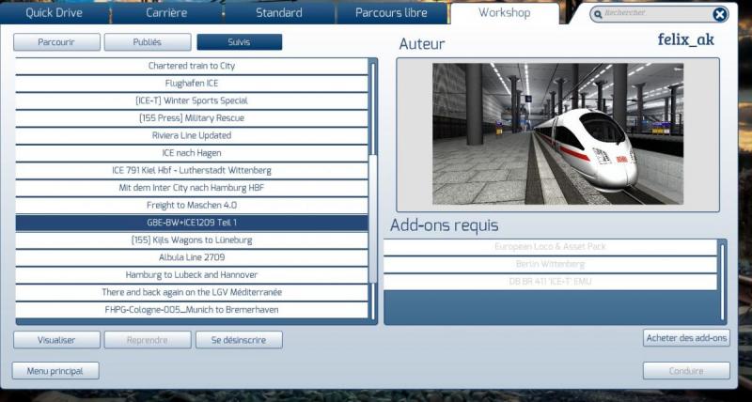Click the scenario list scrollbar
The width and height of the screenshot is (752, 402).
(372, 190)
